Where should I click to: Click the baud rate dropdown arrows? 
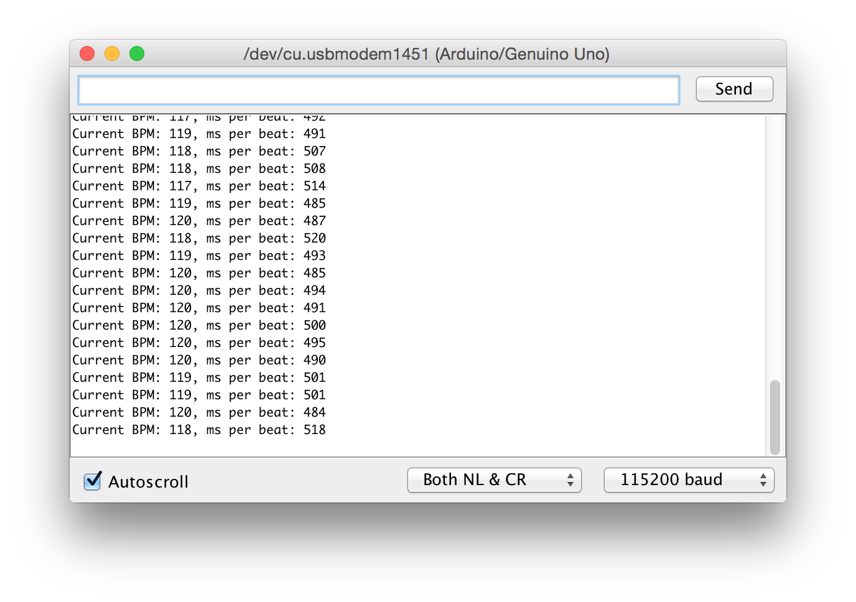click(763, 480)
